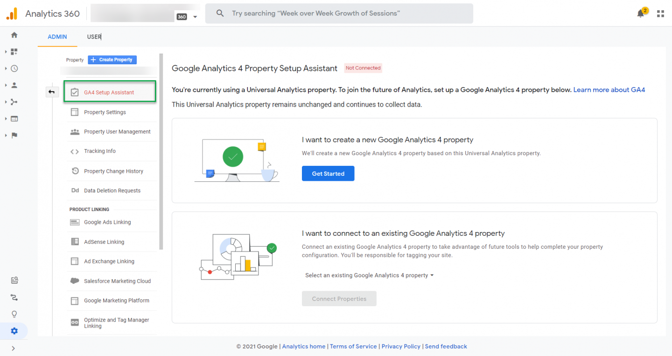
Task: Click the Get Started button
Action: (x=328, y=173)
